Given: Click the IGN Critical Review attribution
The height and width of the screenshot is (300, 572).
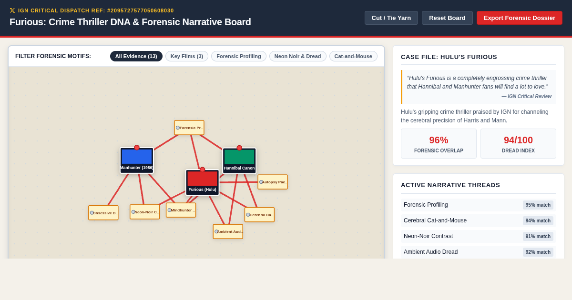Looking at the screenshot, I should [x=526, y=96].
